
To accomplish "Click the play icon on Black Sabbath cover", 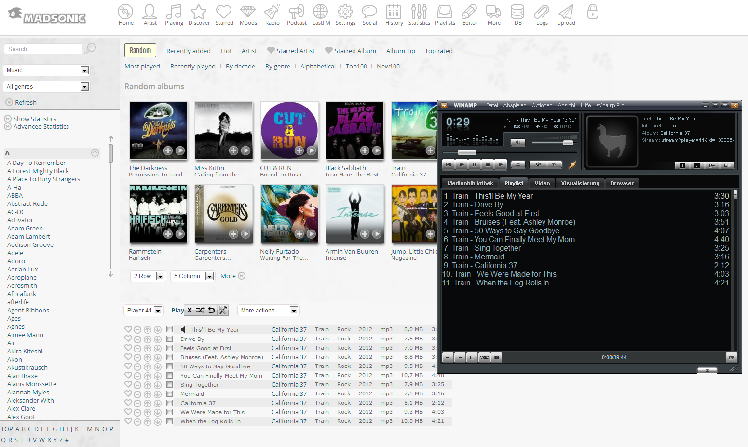I will click(377, 150).
